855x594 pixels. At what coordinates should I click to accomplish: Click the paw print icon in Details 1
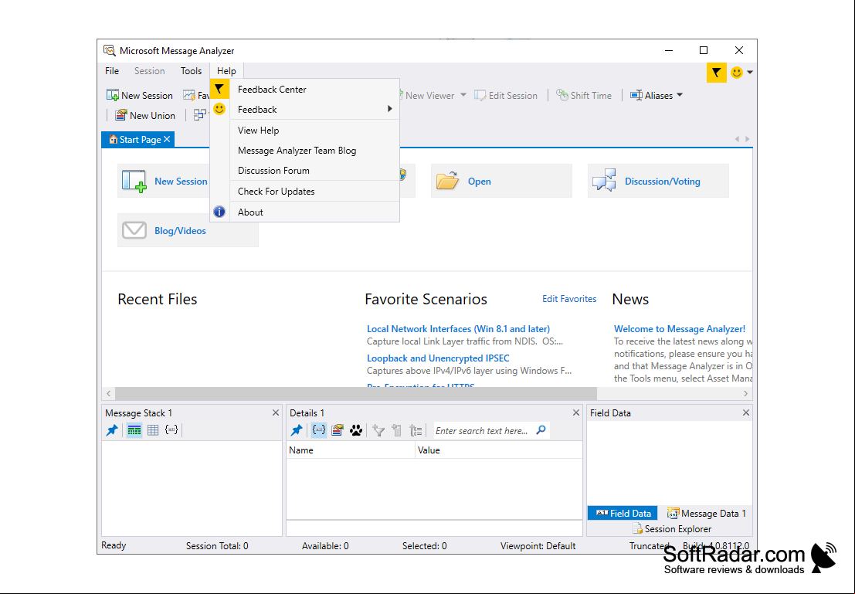click(x=356, y=430)
